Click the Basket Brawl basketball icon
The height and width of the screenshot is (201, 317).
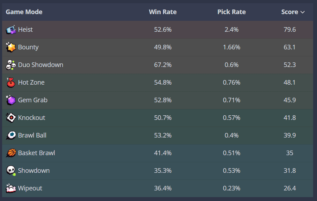[11, 153]
